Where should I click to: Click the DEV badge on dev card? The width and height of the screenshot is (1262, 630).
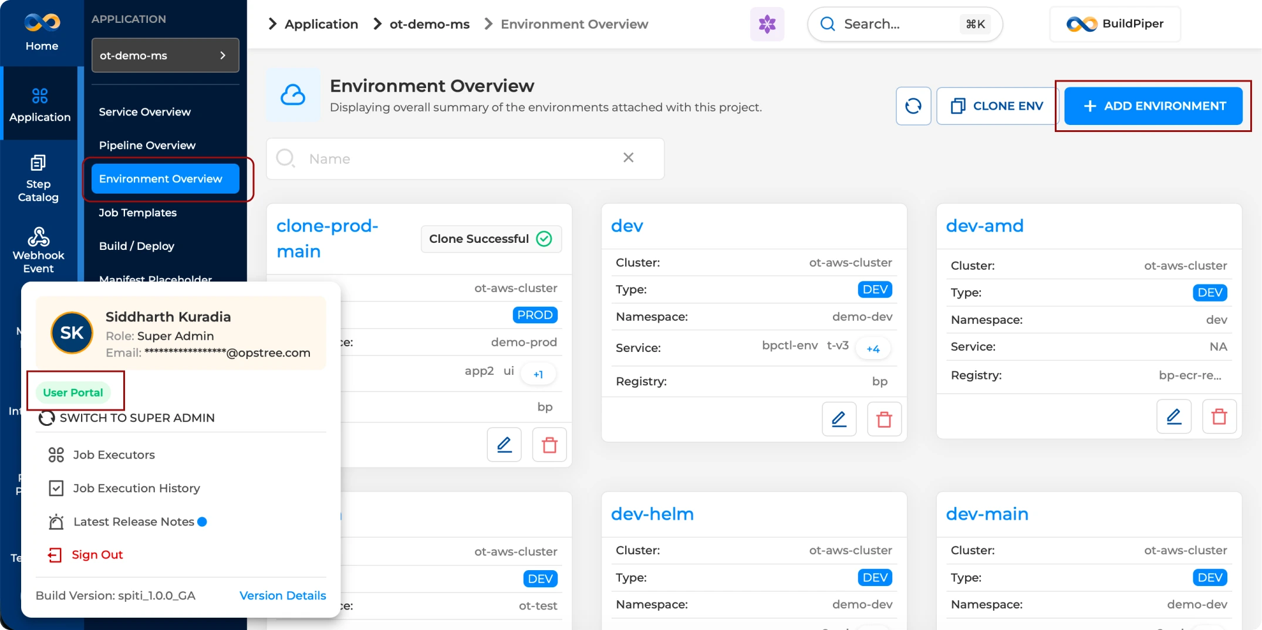(875, 289)
